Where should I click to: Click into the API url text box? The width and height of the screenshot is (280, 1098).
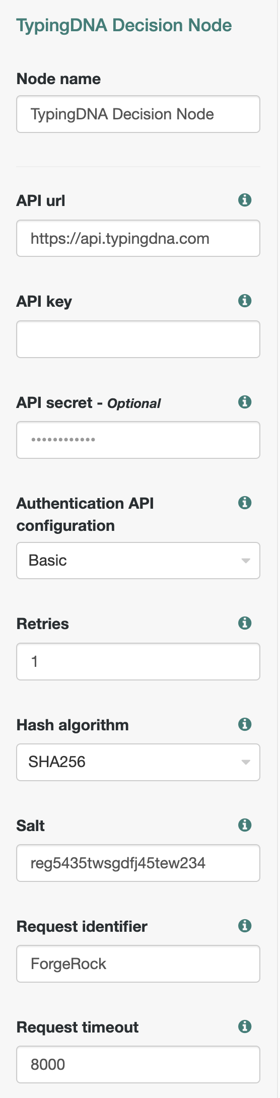pyautogui.click(x=138, y=238)
